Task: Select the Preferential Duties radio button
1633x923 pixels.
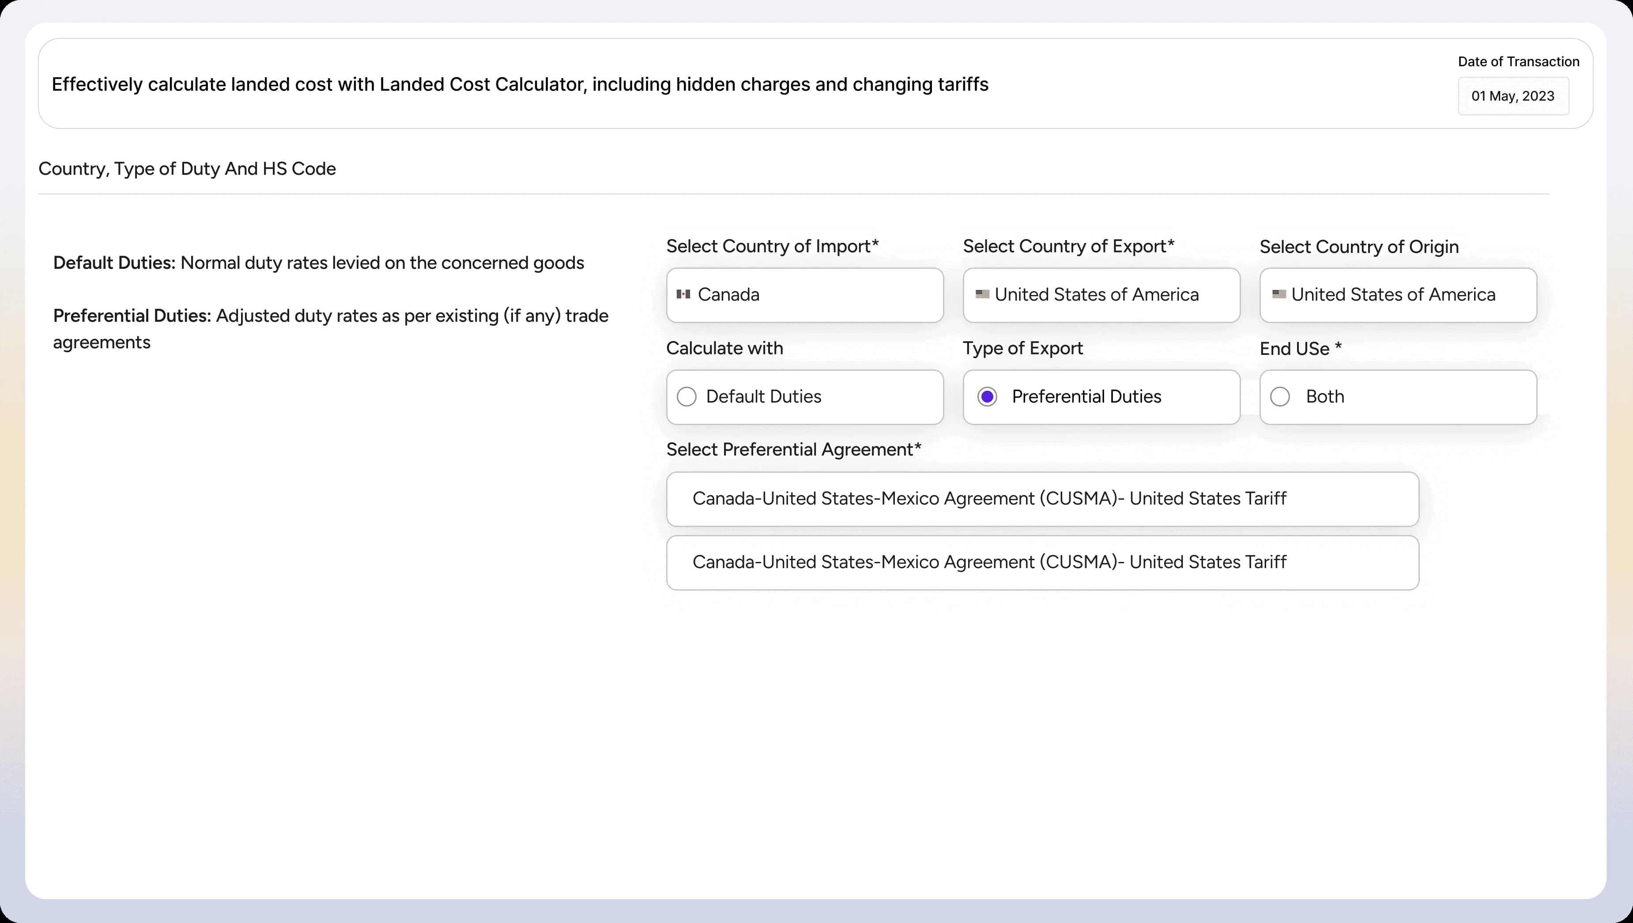Action: click(x=987, y=396)
